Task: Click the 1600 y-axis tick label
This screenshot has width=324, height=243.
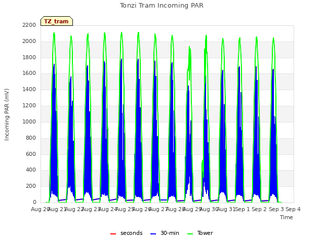Action: coord(29,73)
